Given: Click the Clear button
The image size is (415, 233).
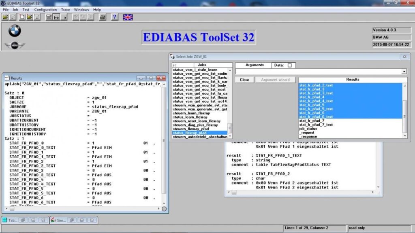Looking at the screenshot, I should coord(244,80).
